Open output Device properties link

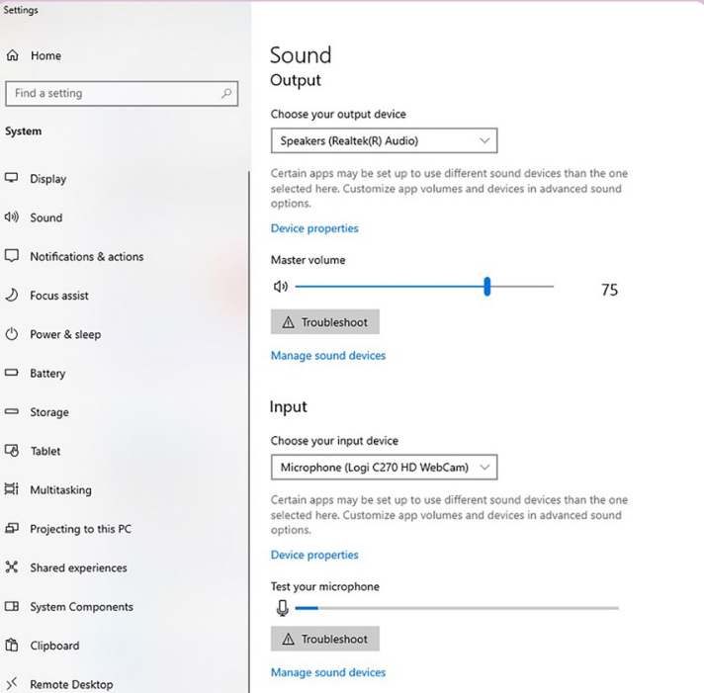pyautogui.click(x=314, y=228)
